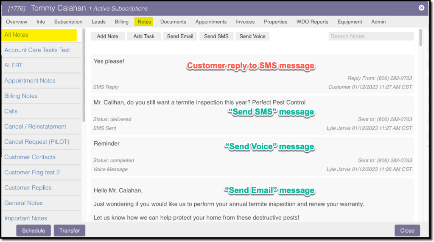
Task: Click the Send Email button
Action: (180, 36)
